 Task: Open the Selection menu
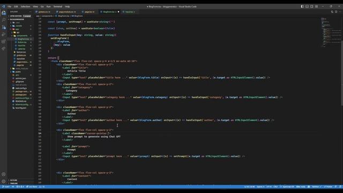tap(25, 6)
